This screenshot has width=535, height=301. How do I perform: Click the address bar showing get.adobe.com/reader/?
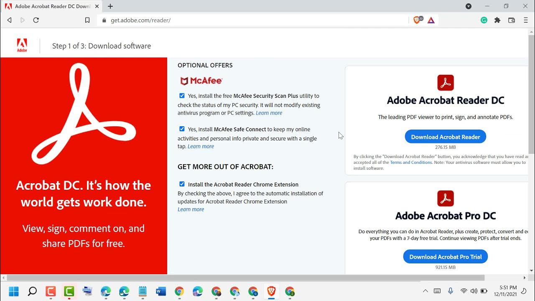(x=253, y=20)
